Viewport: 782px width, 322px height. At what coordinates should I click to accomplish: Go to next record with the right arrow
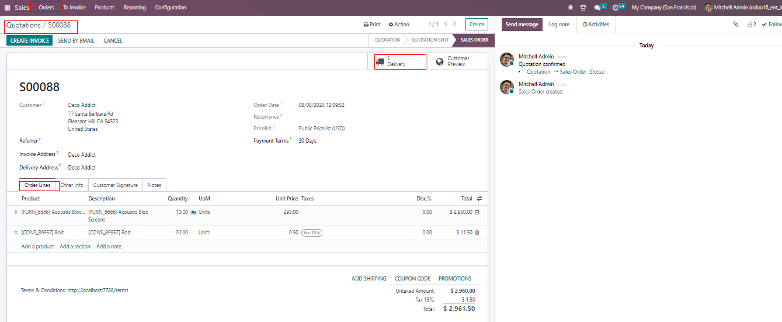(456, 24)
